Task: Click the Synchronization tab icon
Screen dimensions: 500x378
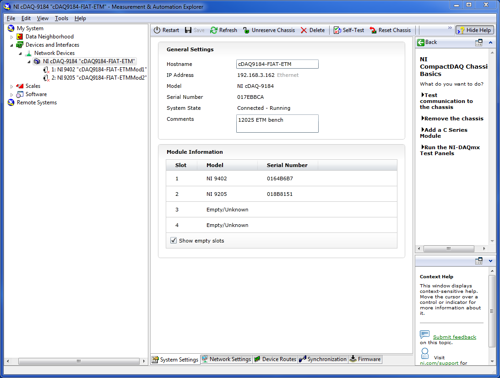Action: coord(303,359)
